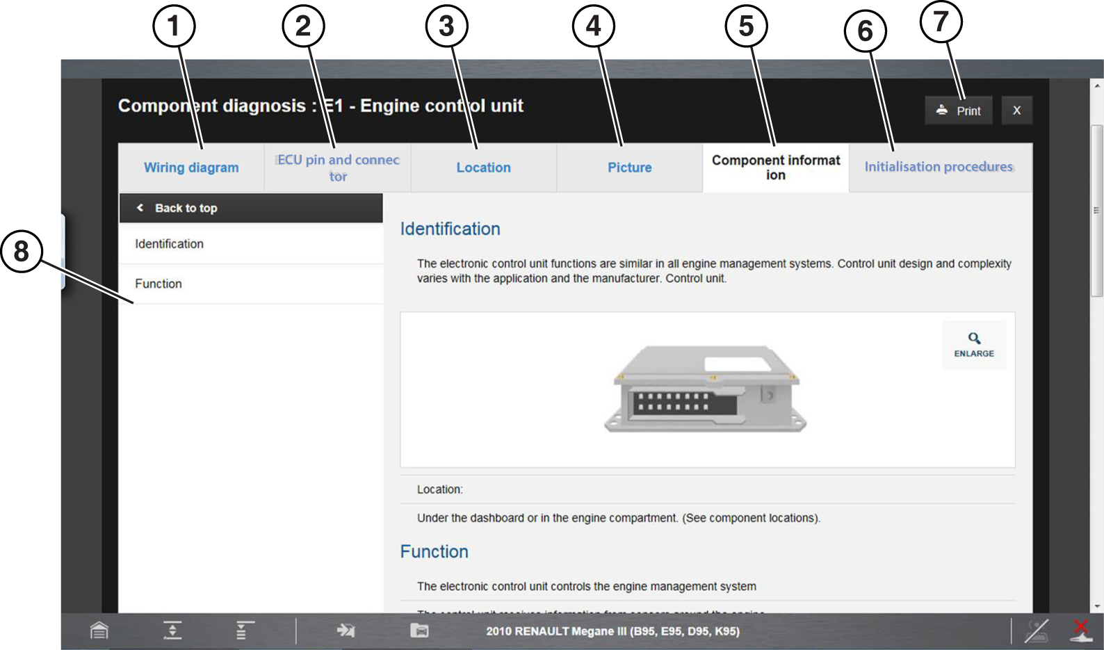Click the magnifier Enlarge icon on ECU image

click(x=974, y=344)
